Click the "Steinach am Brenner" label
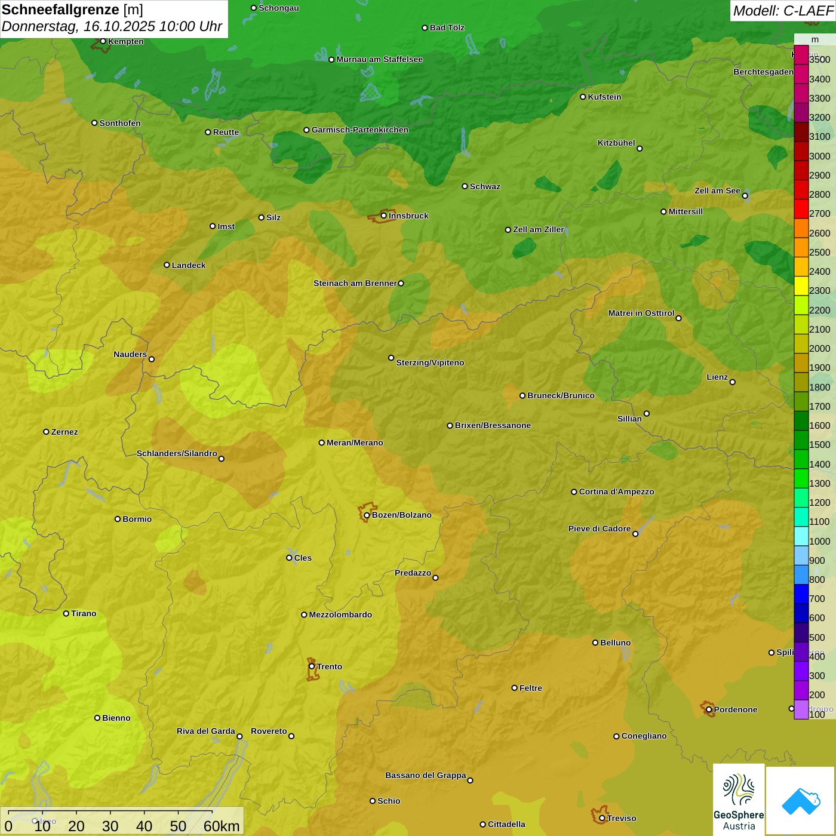The image size is (836, 836). pyautogui.click(x=355, y=283)
